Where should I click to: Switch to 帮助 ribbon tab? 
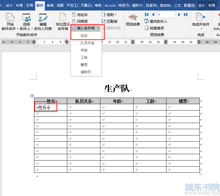click(x=98, y=5)
